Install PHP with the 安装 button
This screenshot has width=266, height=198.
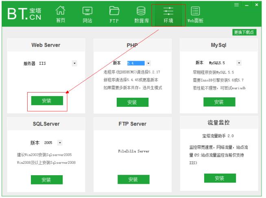point(133,102)
